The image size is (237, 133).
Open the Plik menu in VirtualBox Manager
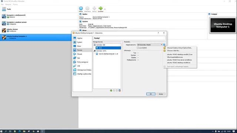(2, 4)
